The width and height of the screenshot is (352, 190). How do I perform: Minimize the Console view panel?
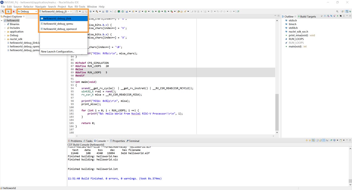(347, 140)
